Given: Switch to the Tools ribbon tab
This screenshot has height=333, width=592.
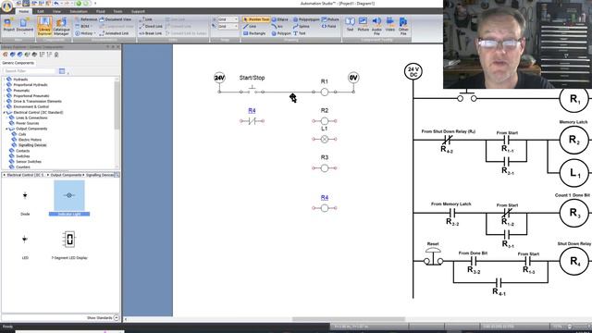Looking at the screenshot, I should tap(117, 11).
